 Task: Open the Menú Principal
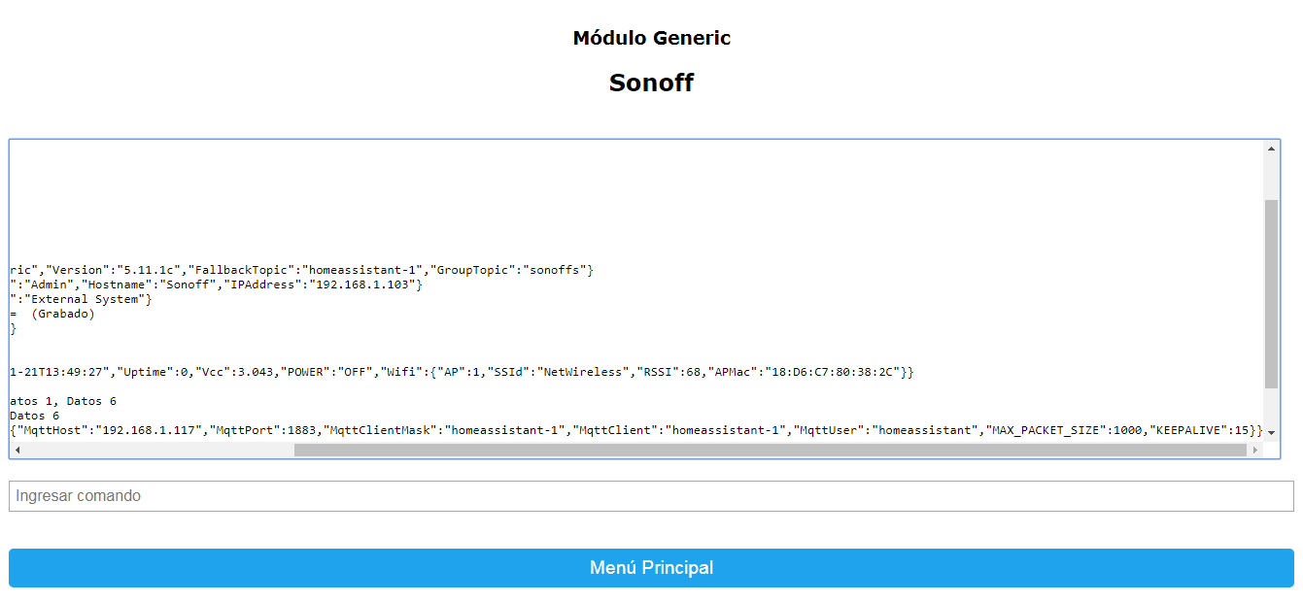(x=651, y=568)
